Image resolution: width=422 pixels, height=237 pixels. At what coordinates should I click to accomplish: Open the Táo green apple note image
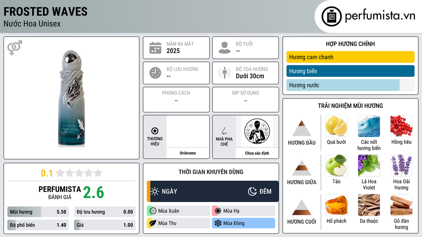(336, 165)
